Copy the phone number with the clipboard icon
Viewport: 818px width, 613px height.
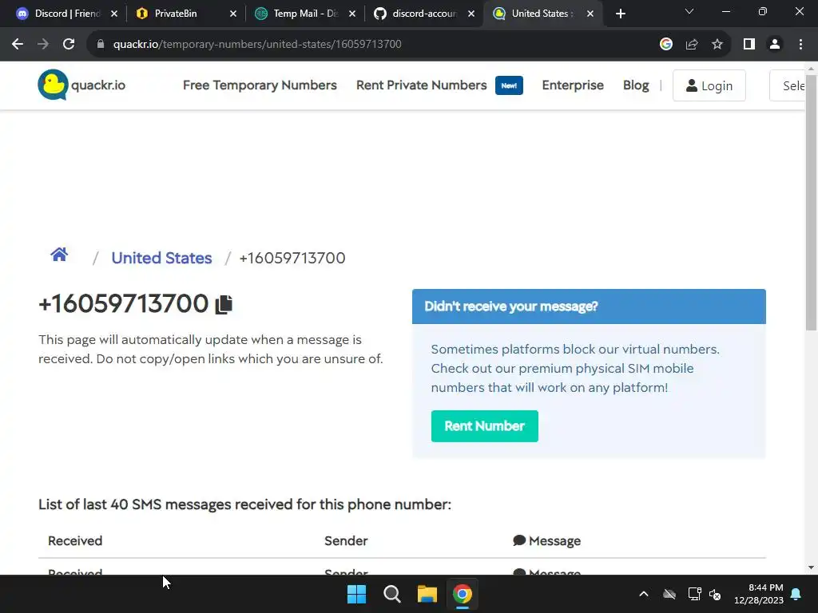click(x=224, y=304)
